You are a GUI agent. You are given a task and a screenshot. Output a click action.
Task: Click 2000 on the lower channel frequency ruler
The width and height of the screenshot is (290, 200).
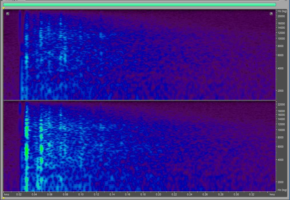[x=281, y=182]
